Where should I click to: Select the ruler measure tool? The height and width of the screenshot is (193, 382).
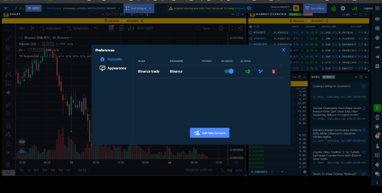coord(8,104)
